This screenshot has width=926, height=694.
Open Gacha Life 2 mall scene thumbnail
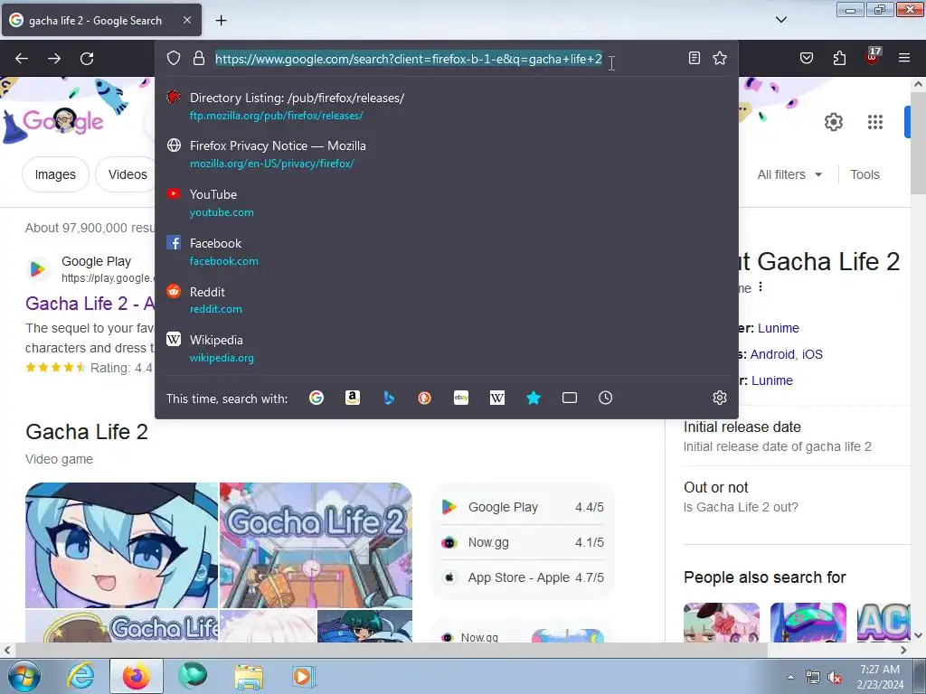316,545
